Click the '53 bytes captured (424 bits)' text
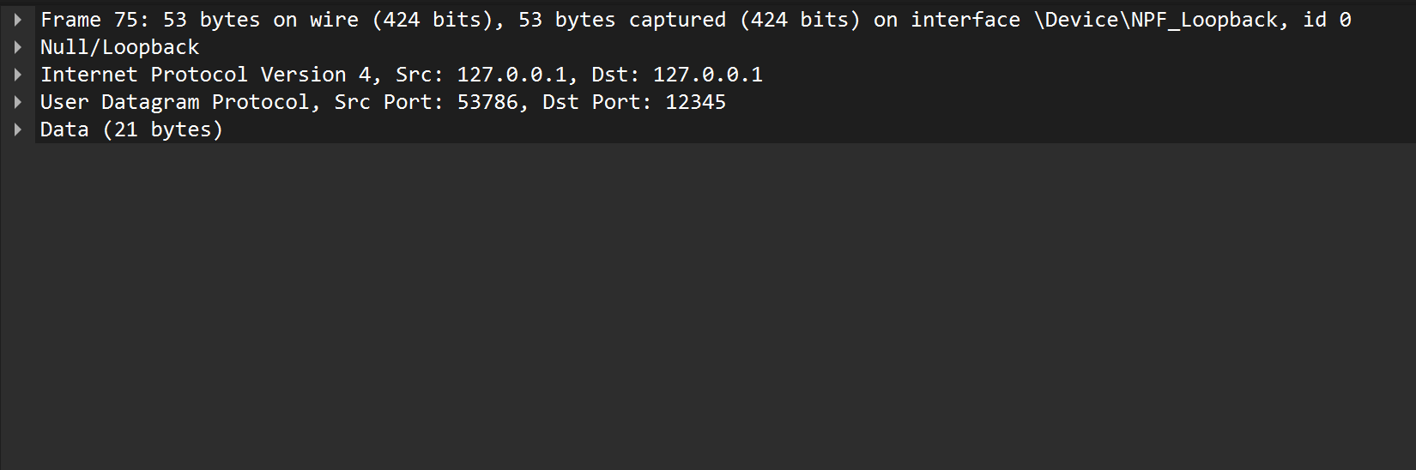This screenshot has height=470, width=1416. [689, 20]
